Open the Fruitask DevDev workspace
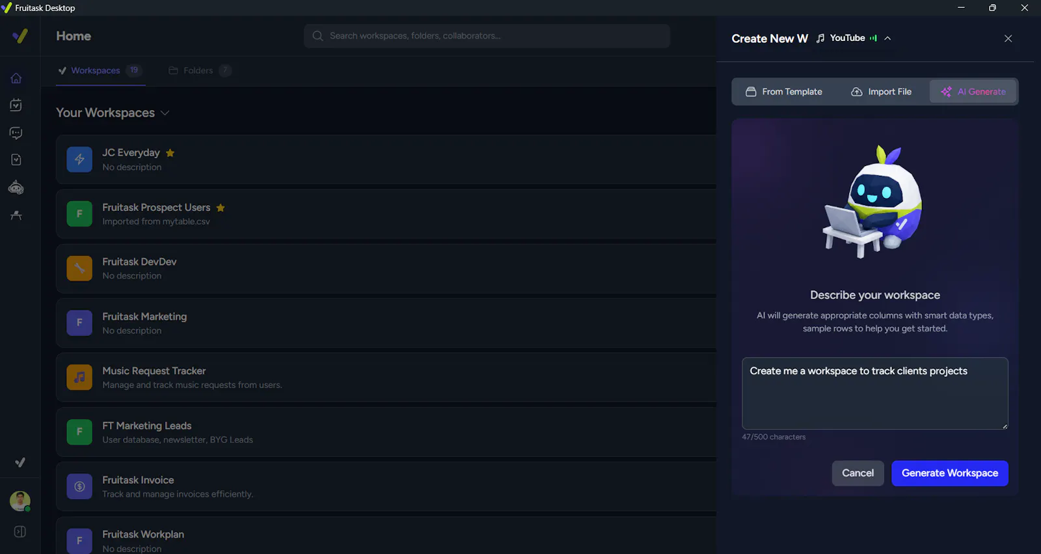Image resolution: width=1041 pixels, height=554 pixels. [x=386, y=268]
